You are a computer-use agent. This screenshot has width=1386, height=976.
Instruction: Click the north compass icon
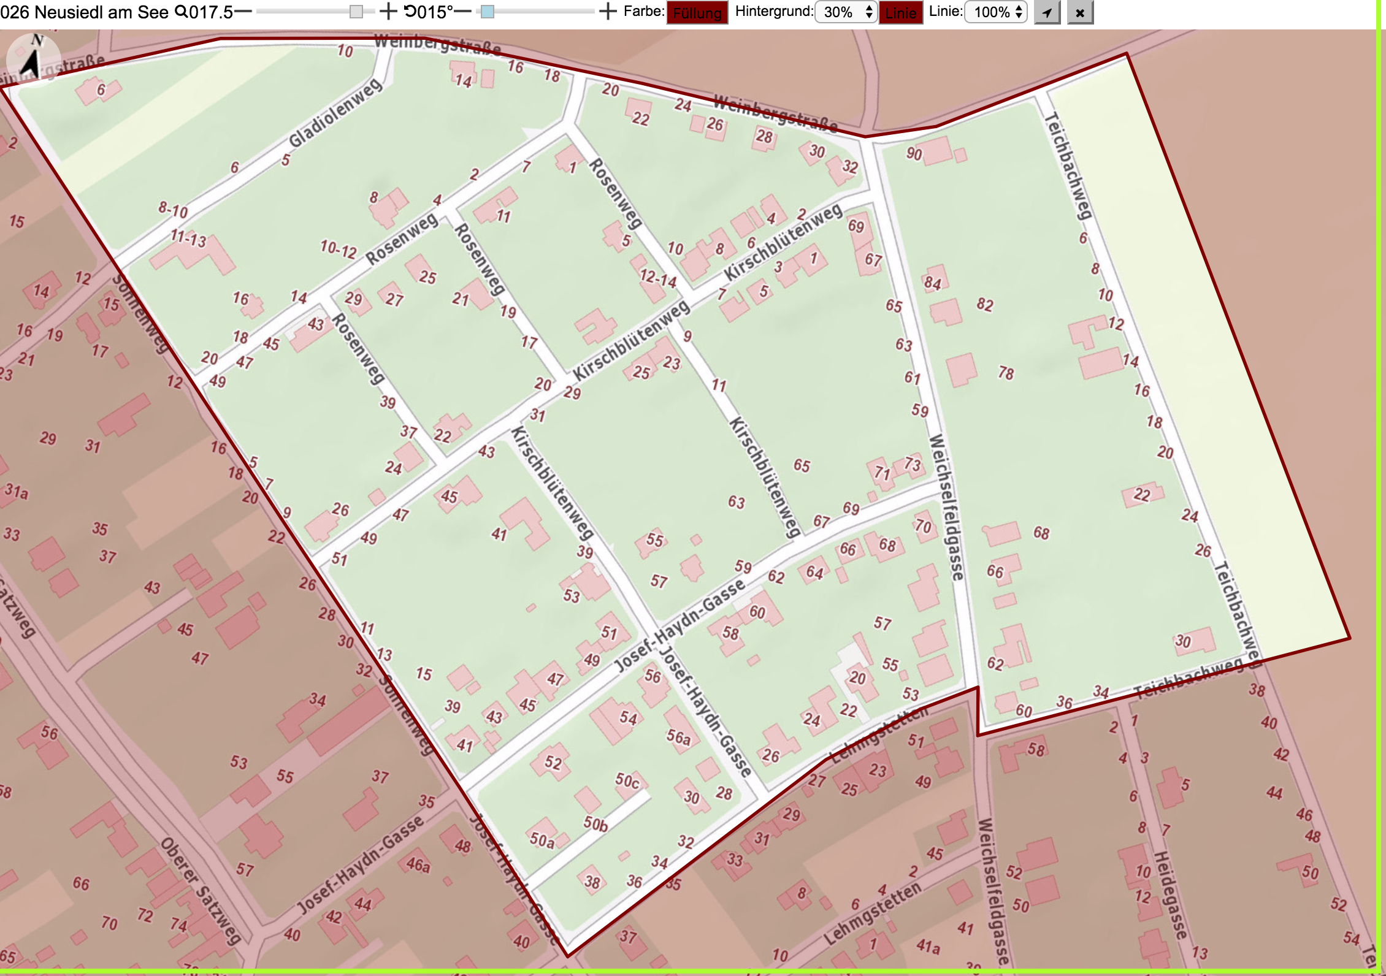33,59
